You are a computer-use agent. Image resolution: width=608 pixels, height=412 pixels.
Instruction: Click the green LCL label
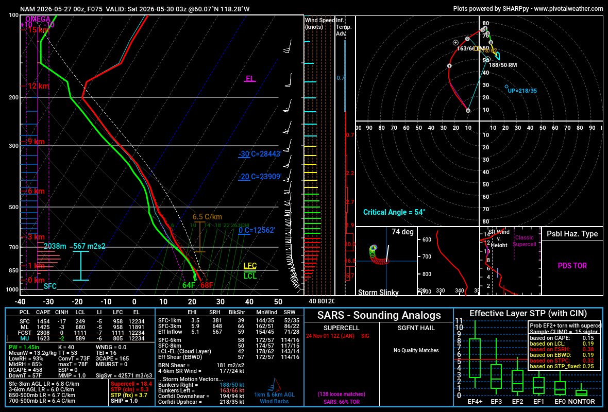click(x=250, y=276)
